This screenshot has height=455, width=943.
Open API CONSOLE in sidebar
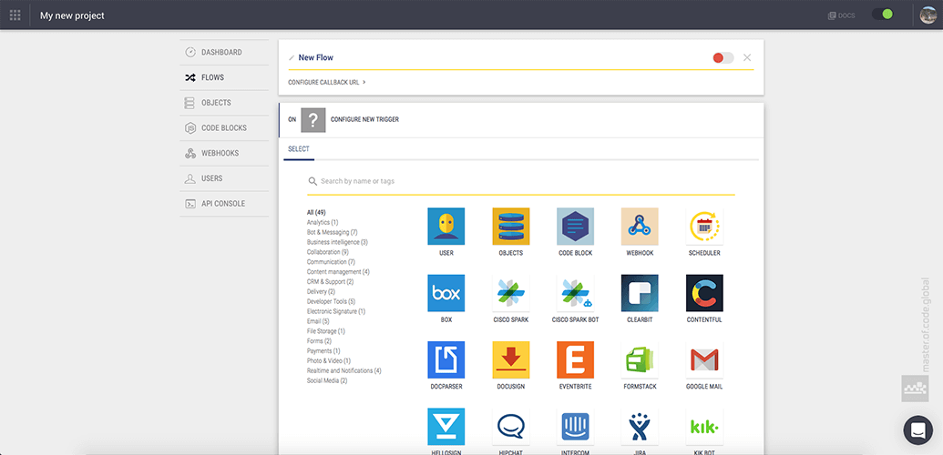tap(224, 204)
